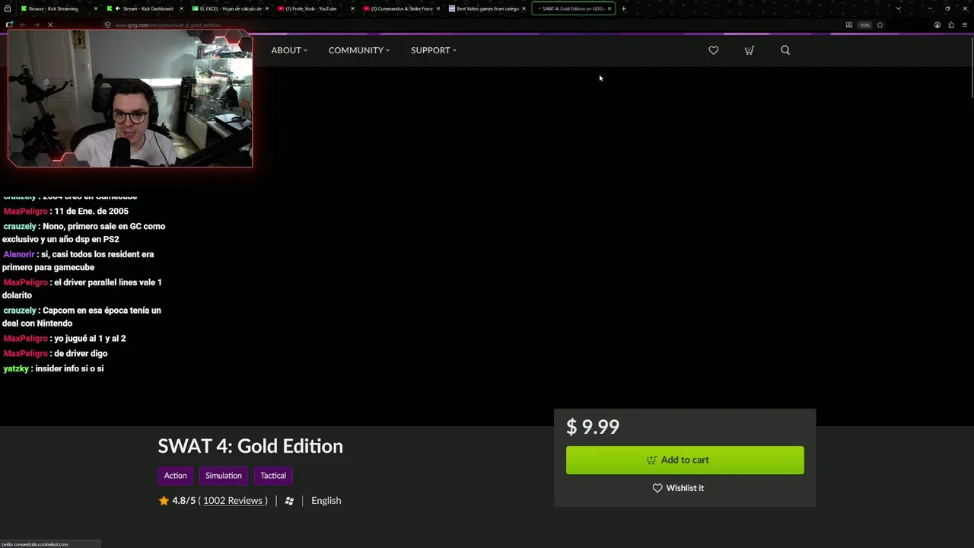This screenshot has width=974, height=548.
Task: Open the Action genre tag
Action: (175, 476)
